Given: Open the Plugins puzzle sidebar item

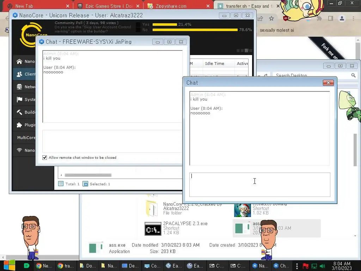Looking at the screenshot, I should pos(24,125).
